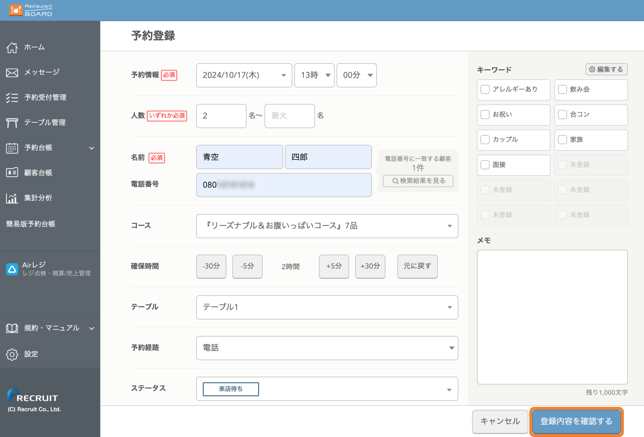Viewport: 644px width, 437px height.
Task: Collapse the 規約・マニュアル menu
Action: click(x=50, y=328)
